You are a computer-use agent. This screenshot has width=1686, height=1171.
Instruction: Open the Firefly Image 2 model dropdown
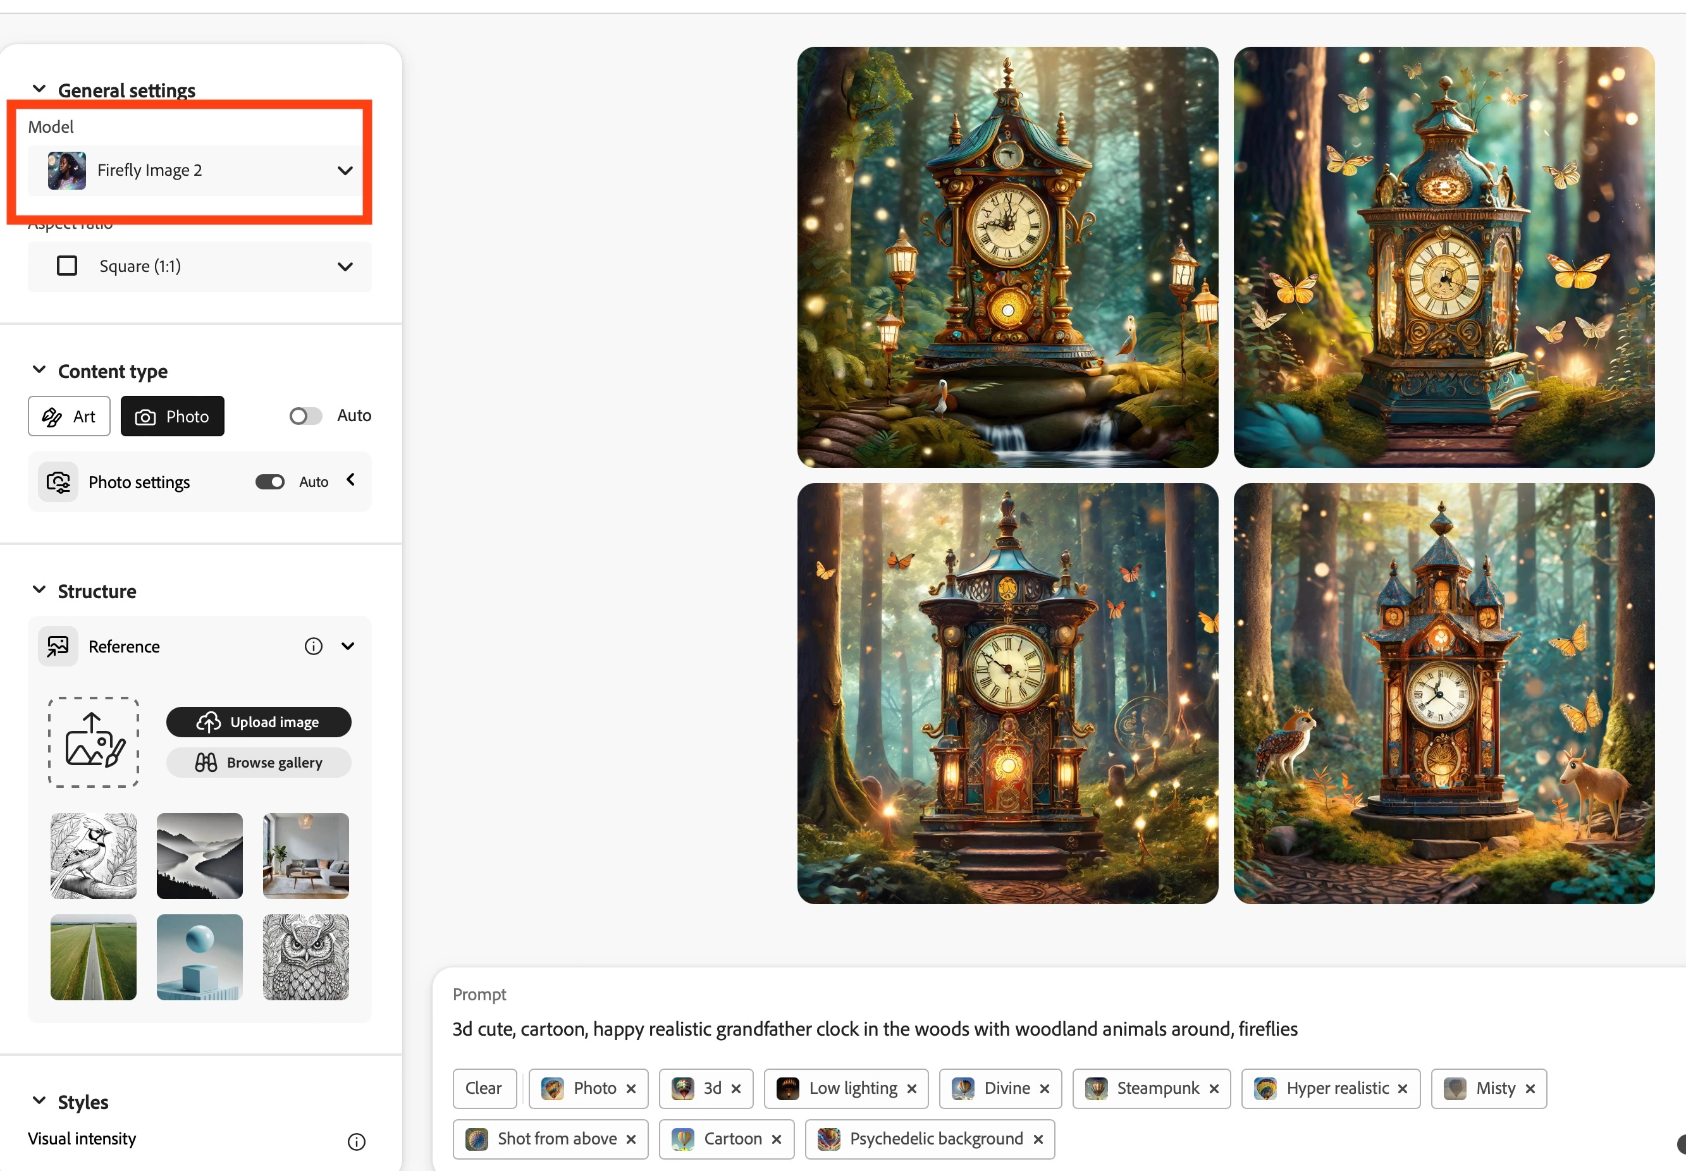coord(200,170)
